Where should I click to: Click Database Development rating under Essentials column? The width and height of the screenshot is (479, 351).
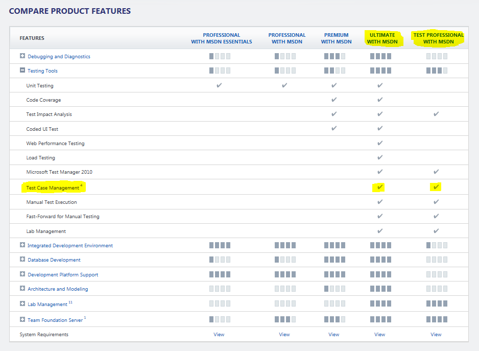220,260
